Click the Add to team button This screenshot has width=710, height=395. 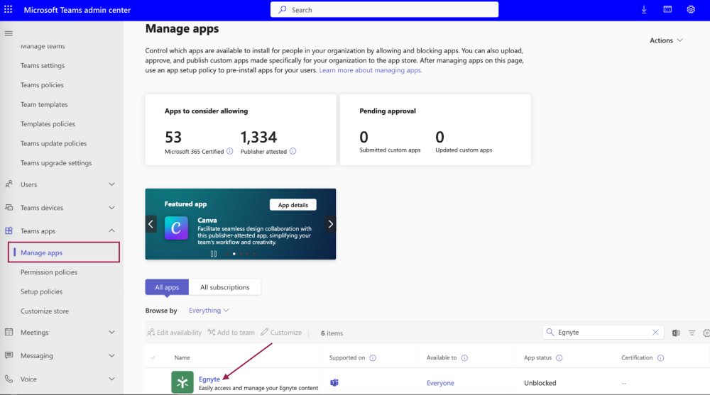231,333
